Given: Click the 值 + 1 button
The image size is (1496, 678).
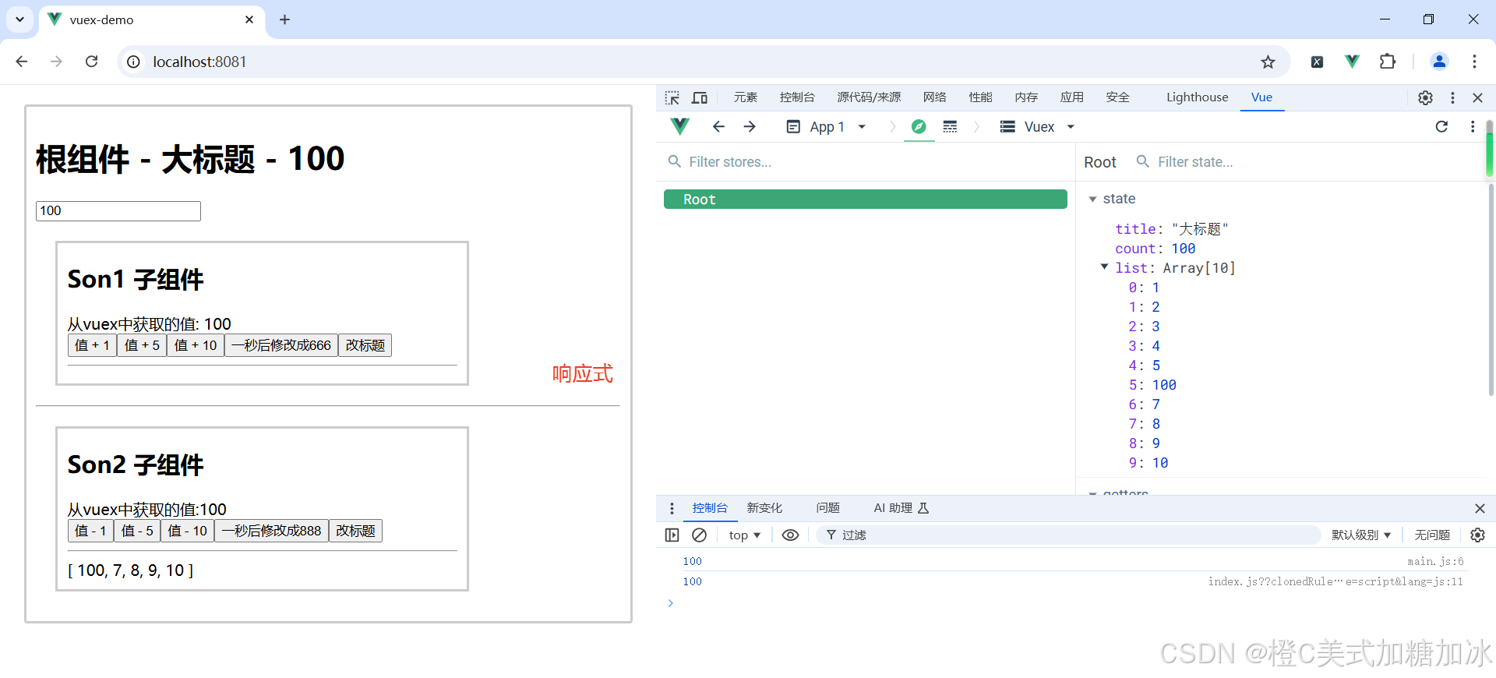Looking at the screenshot, I should click(92, 345).
